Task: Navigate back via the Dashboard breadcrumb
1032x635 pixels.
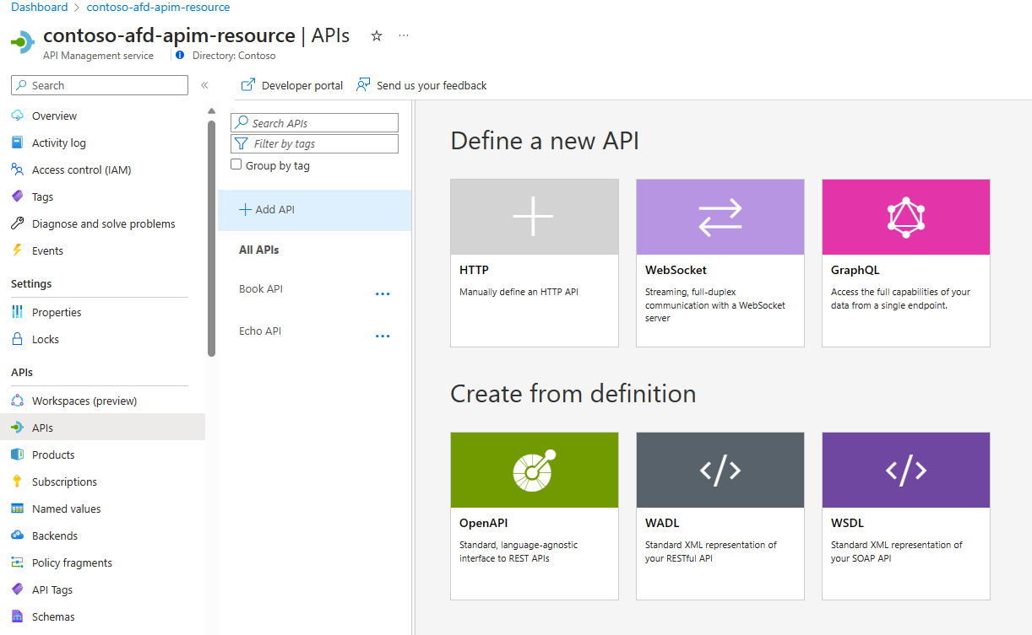Action: click(39, 7)
